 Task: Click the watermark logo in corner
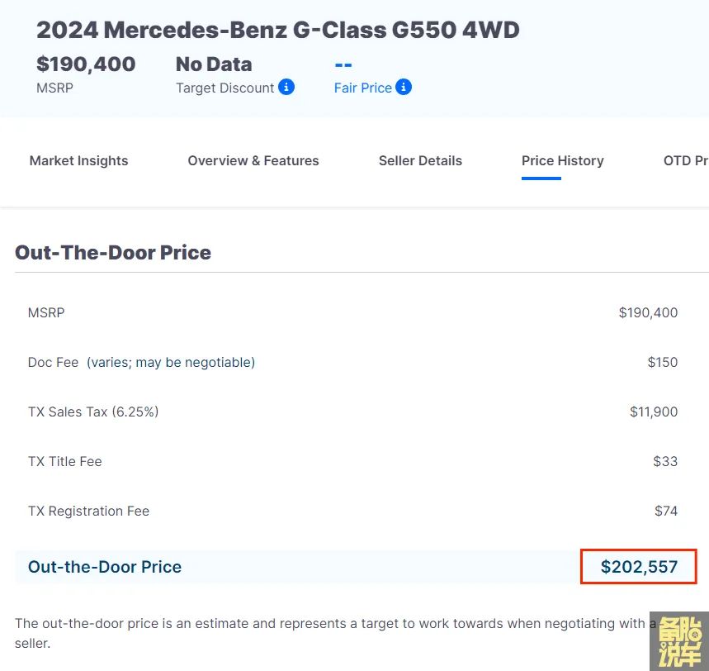coord(678,640)
